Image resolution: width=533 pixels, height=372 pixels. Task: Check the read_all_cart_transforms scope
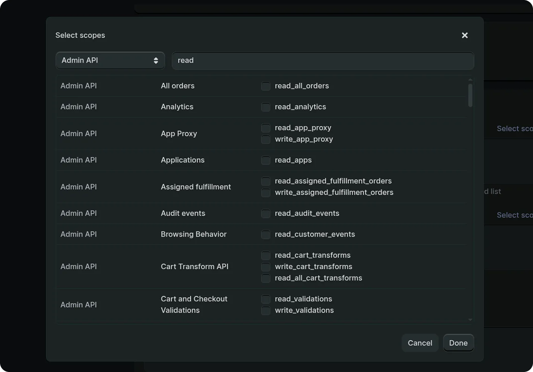(266, 278)
